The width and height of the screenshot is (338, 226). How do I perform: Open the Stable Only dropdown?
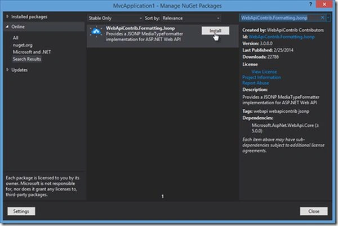(115, 18)
